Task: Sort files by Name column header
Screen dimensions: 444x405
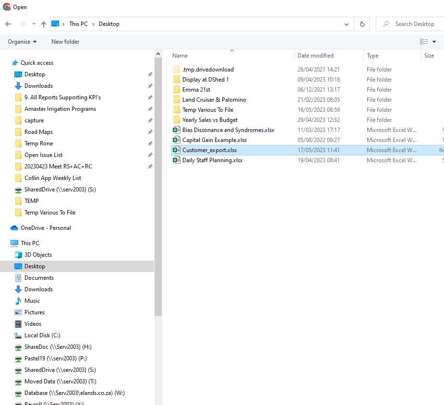Action: 180,56
